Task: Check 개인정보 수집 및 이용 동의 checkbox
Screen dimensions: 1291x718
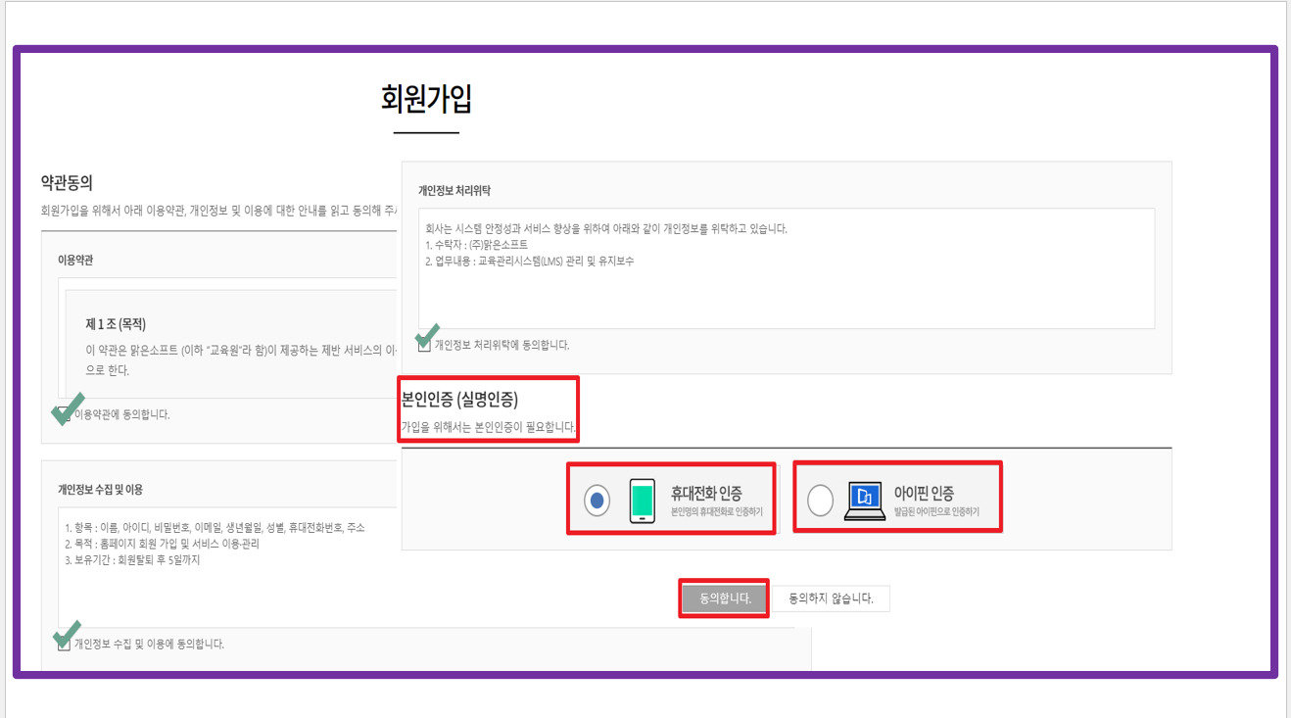Action: coord(64,644)
